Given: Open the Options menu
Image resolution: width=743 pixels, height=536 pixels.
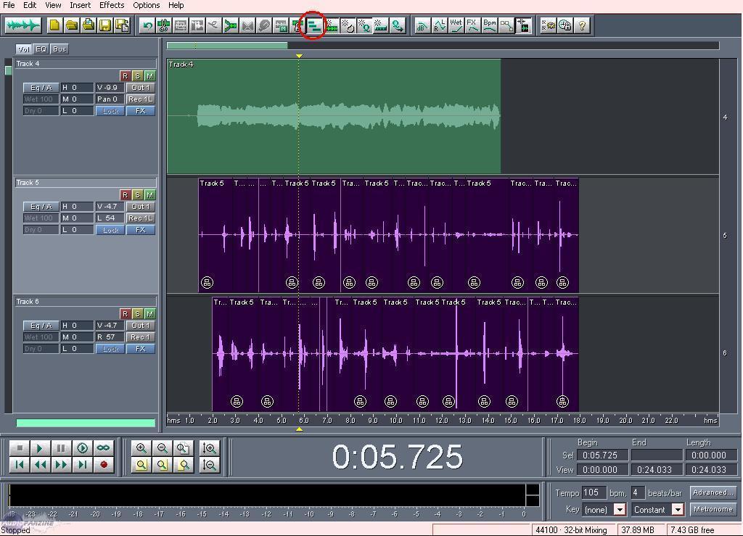Looking at the screenshot, I should (146, 5).
